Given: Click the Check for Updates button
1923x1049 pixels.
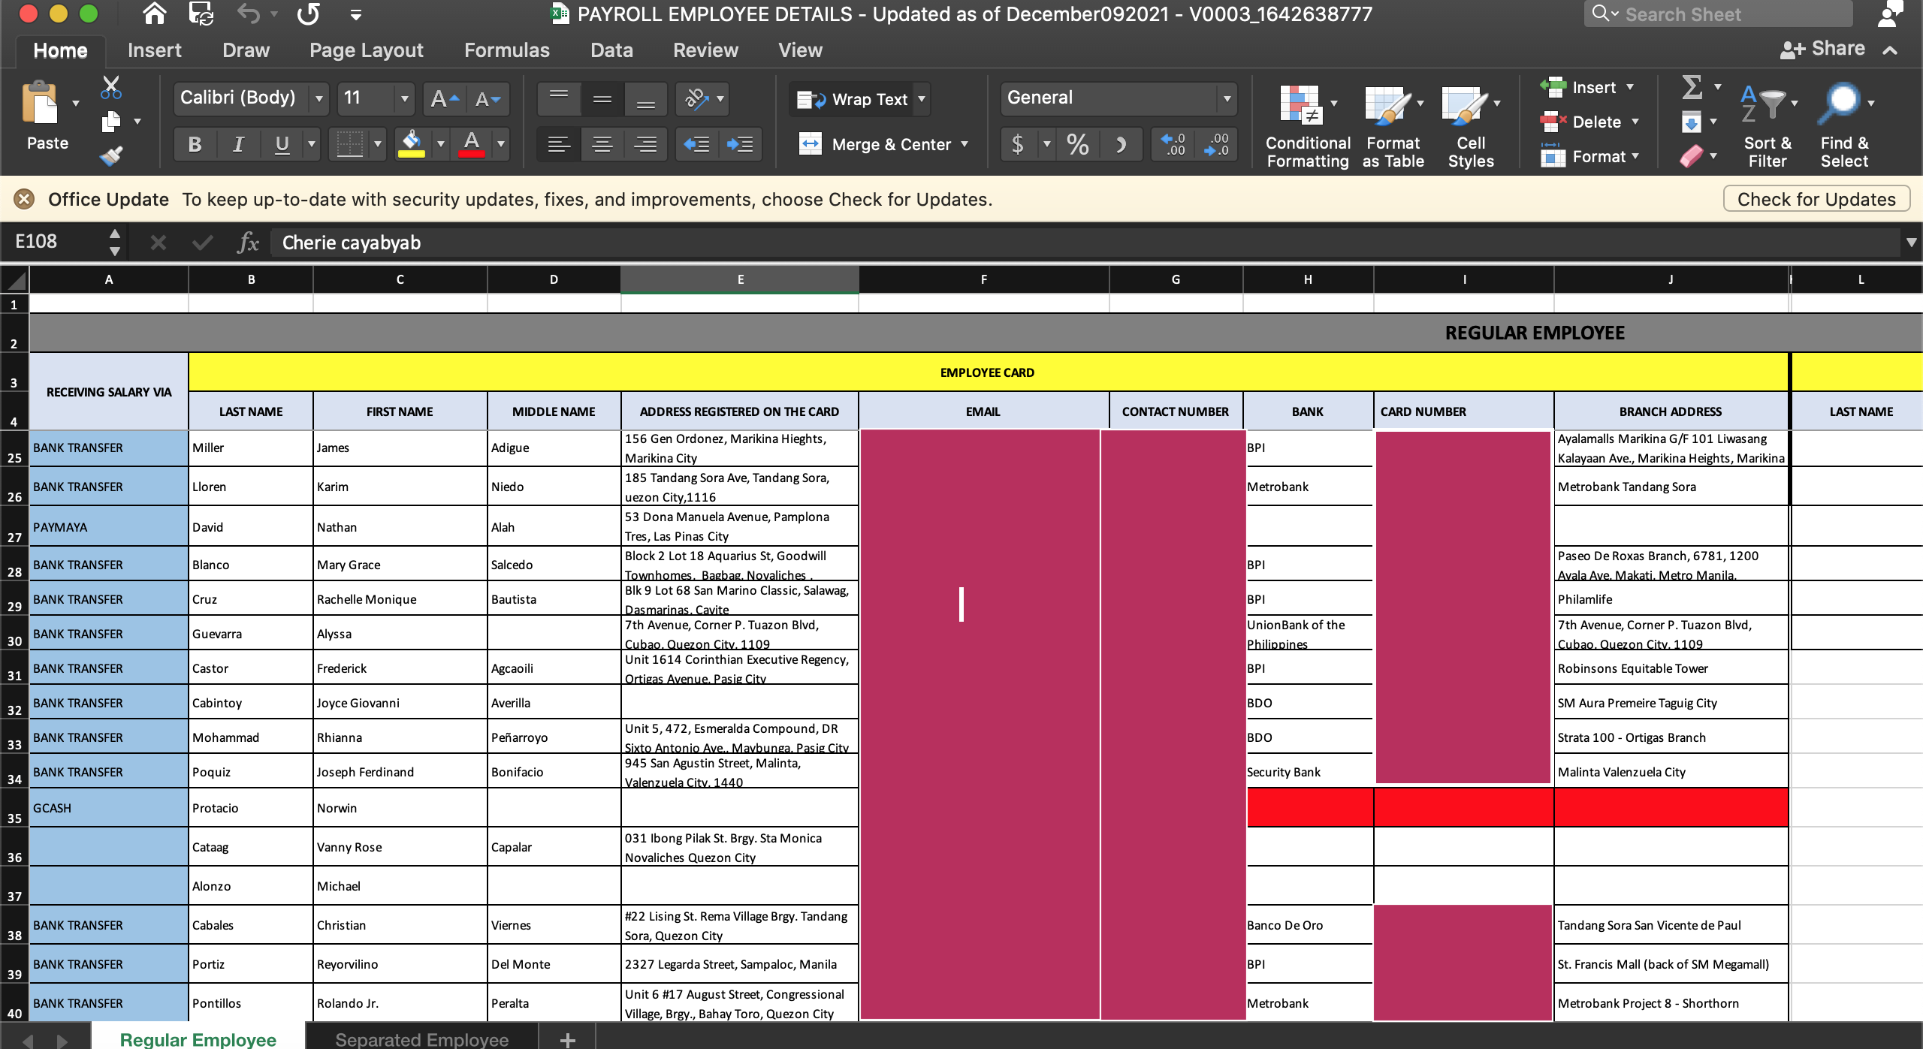Looking at the screenshot, I should pos(1816,199).
